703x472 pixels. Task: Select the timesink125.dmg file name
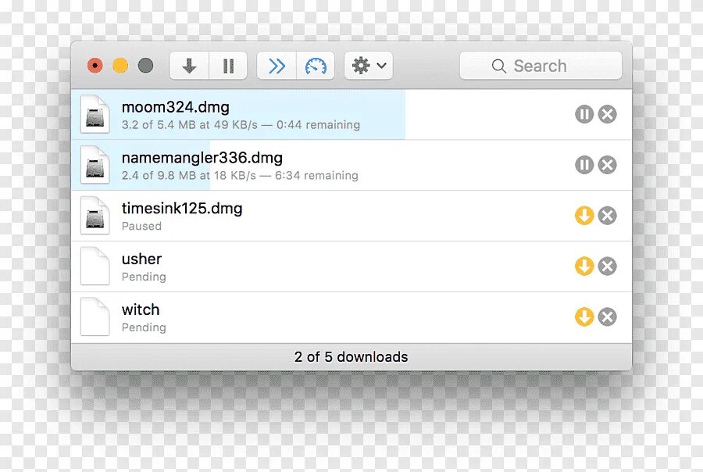click(x=182, y=209)
